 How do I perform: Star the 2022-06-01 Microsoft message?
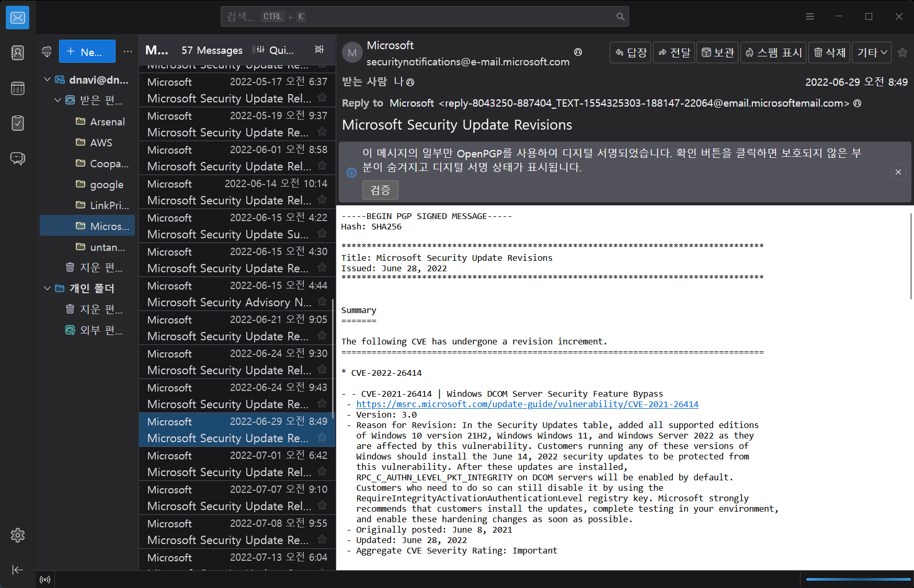[x=322, y=166]
